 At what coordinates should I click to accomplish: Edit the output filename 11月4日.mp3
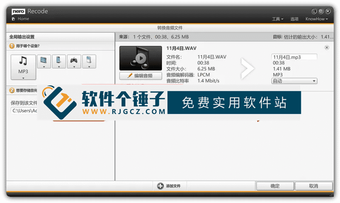click(294, 57)
